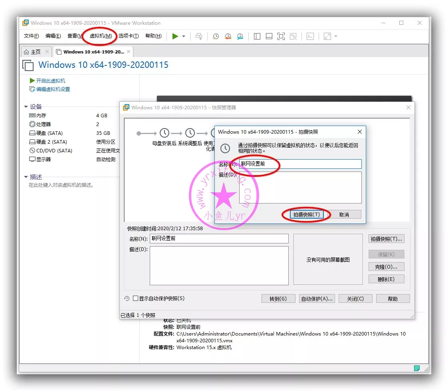The width and height of the screenshot is (448, 391).
Task: Click the revert to snapshot toolbar icon
Action: click(228, 36)
